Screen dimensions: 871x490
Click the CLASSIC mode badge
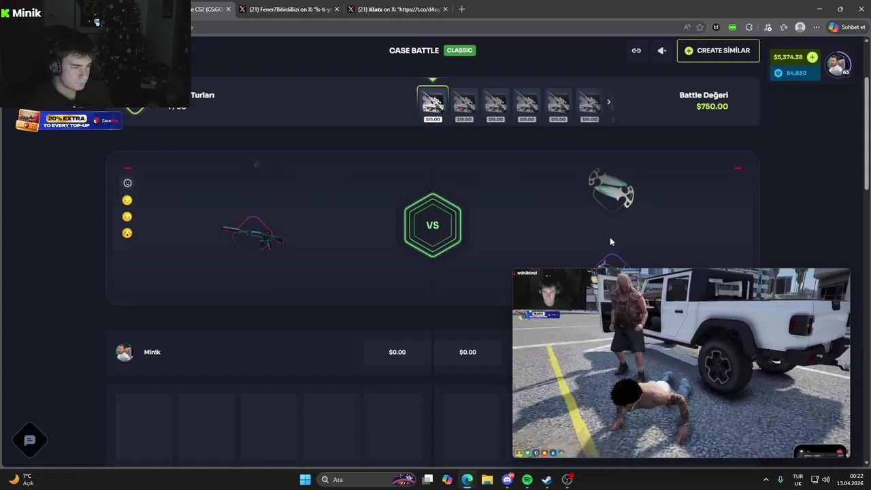(x=459, y=50)
